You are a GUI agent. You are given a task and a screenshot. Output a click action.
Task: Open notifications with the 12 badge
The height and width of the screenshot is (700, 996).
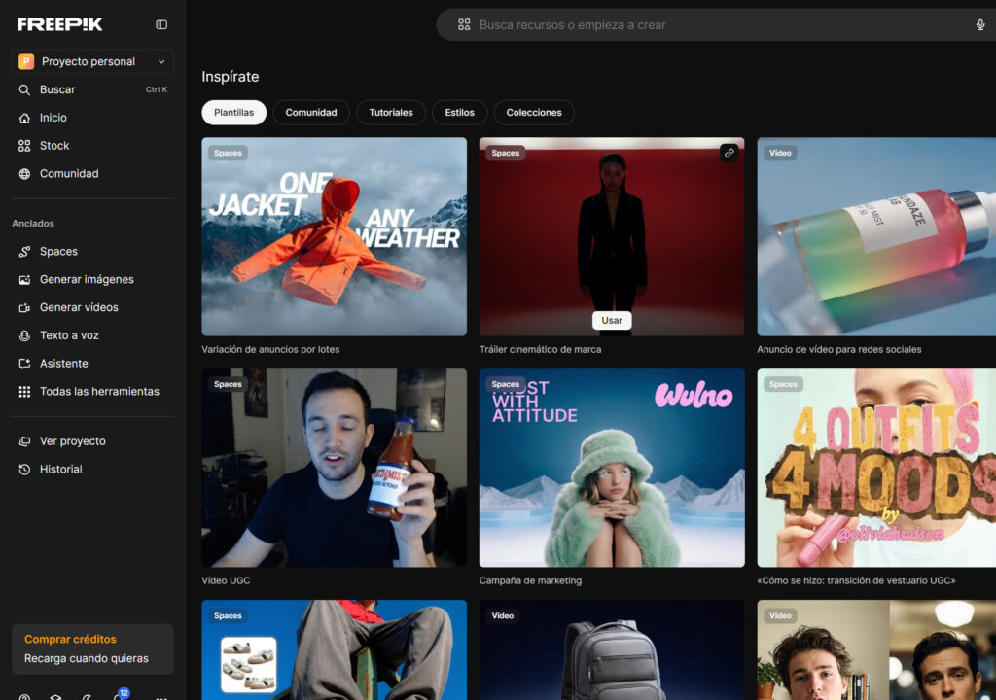pos(118,695)
